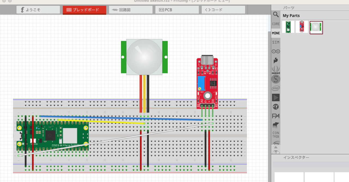
Task: Open the PCB view tab
Action: (x=177, y=10)
